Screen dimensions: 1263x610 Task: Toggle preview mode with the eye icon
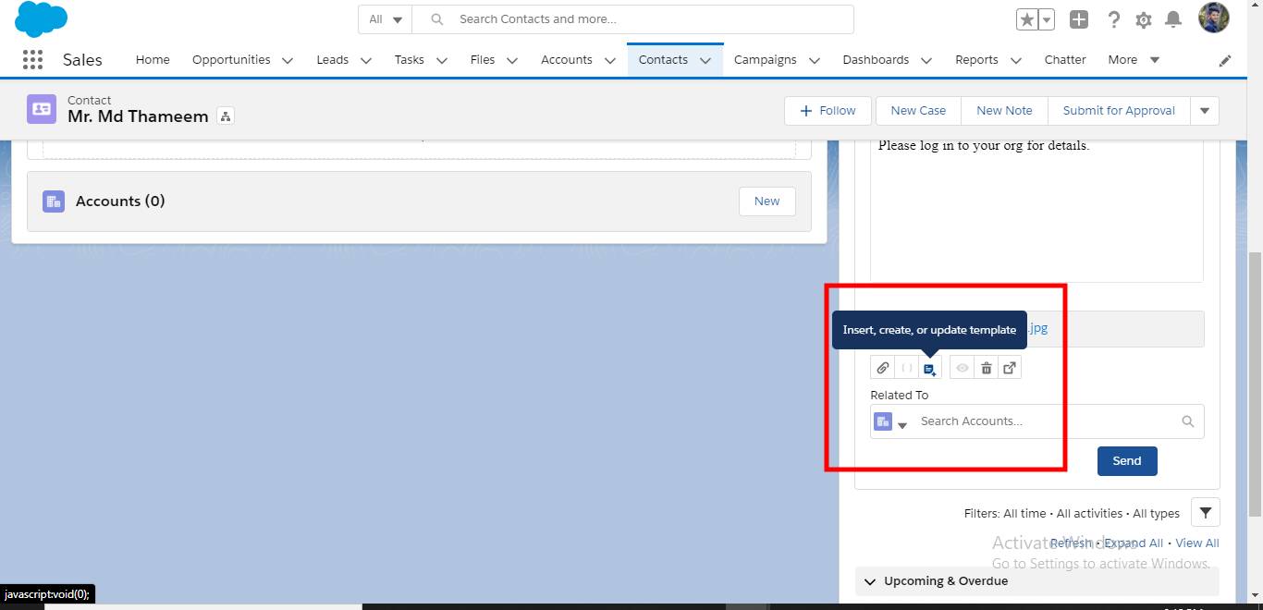(x=962, y=367)
